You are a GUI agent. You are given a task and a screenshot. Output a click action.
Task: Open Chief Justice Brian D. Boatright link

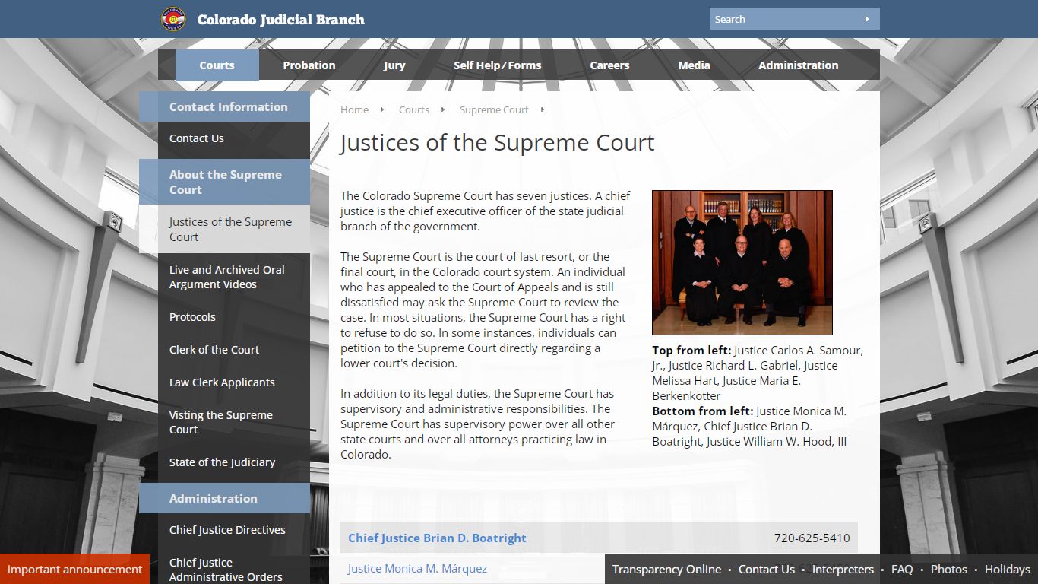coord(437,538)
